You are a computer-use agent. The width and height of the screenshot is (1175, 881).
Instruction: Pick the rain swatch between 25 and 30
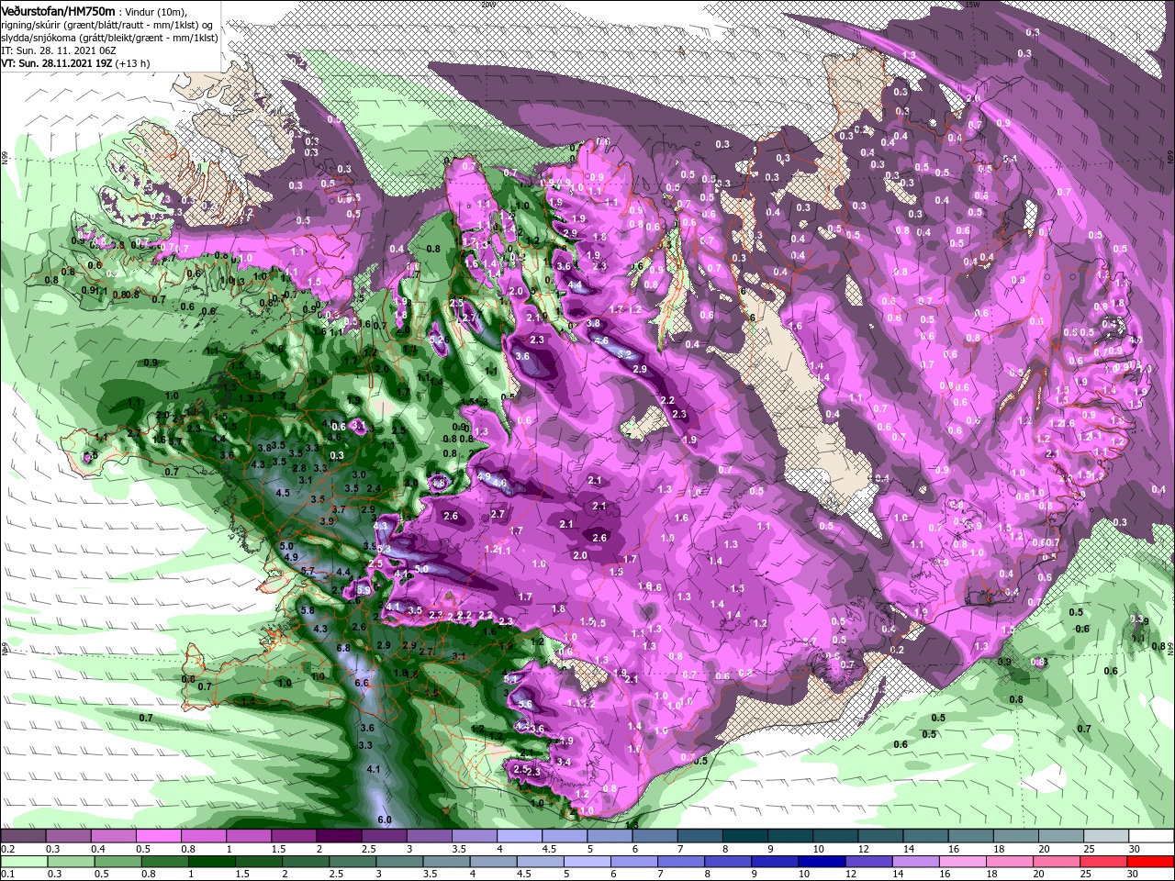(1105, 862)
